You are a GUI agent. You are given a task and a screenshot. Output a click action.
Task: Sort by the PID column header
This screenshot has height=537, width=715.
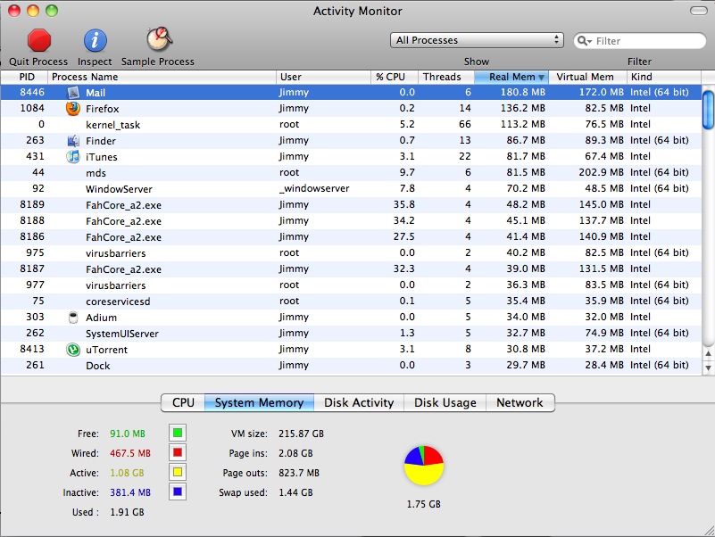pos(24,77)
